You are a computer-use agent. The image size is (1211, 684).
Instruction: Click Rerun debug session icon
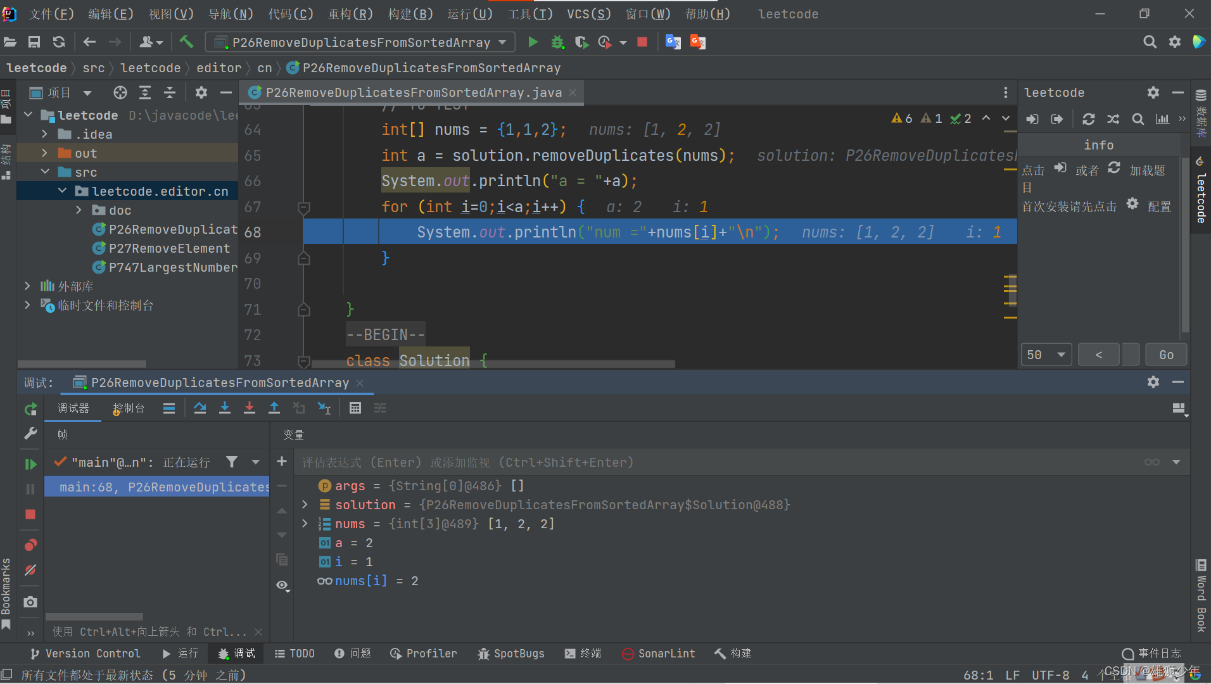tap(30, 409)
